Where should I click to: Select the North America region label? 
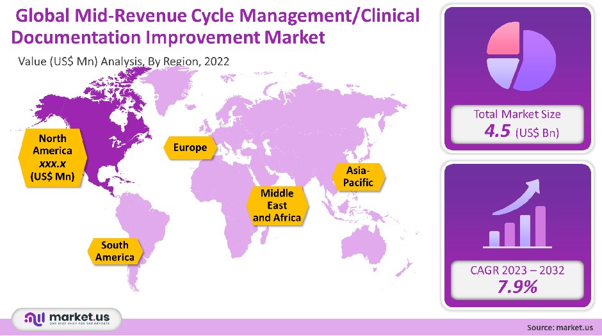point(53,157)
